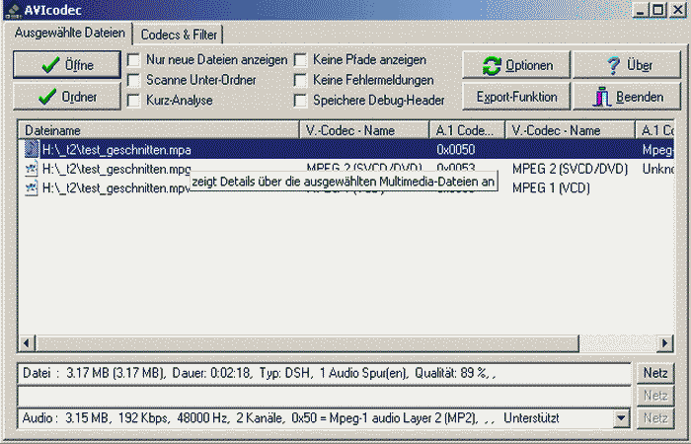Expand the Audio info dropdown arrow
This screenshot has width=691, height=444.
point(621,418)
